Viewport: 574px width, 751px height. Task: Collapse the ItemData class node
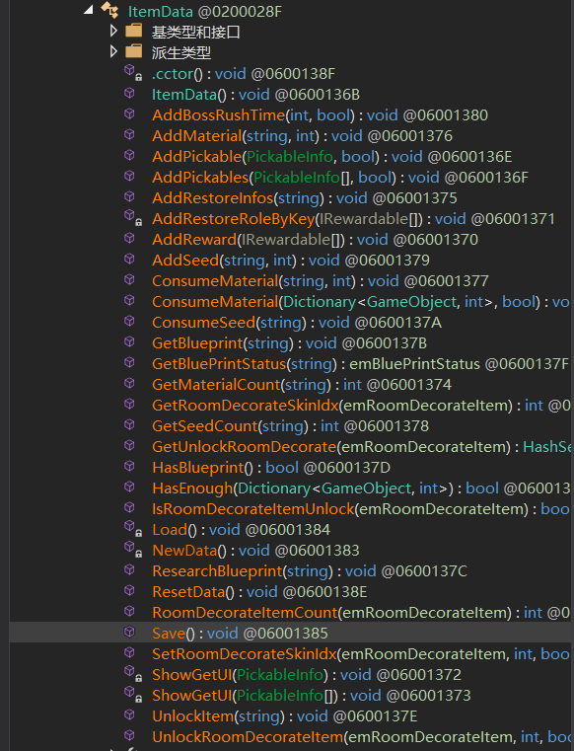tap(89, 10)
